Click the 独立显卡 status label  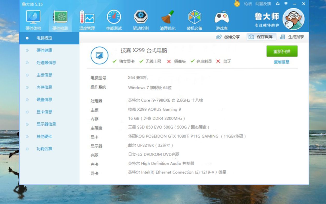[x=127, y=61]
